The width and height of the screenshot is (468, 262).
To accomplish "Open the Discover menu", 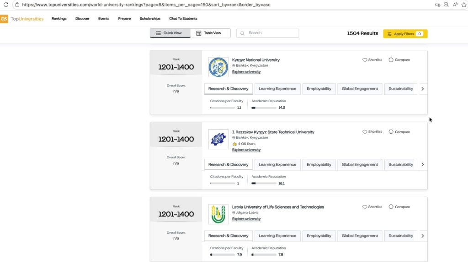I will pyautogui.click(x=82, y=18).
